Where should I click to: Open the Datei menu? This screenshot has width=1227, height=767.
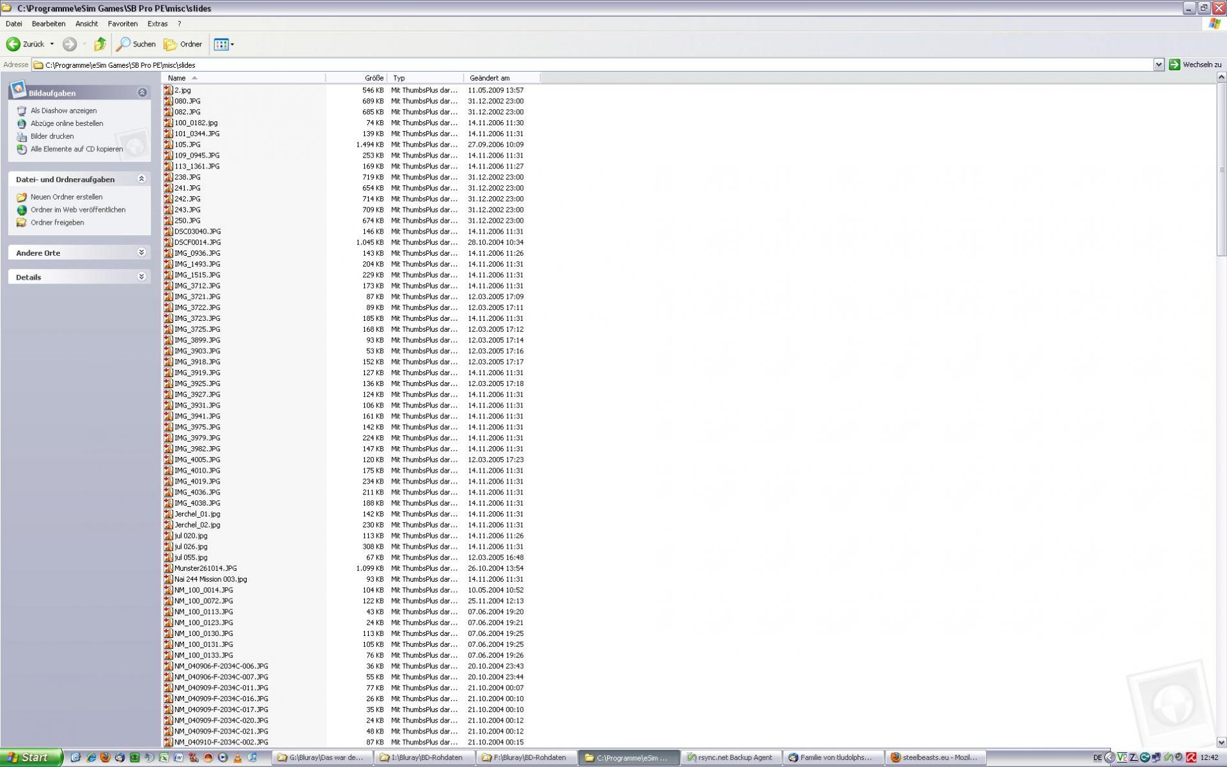(14, 23)
